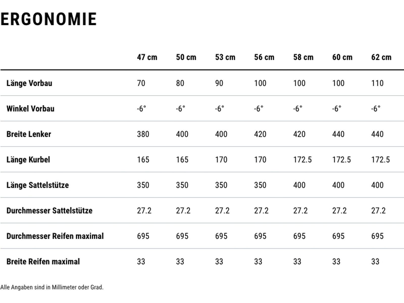Image resolution: width=404 pixels, height=303 pixels.
Task: Click the ERGONOMIE heading
Action: pos(48,19)
